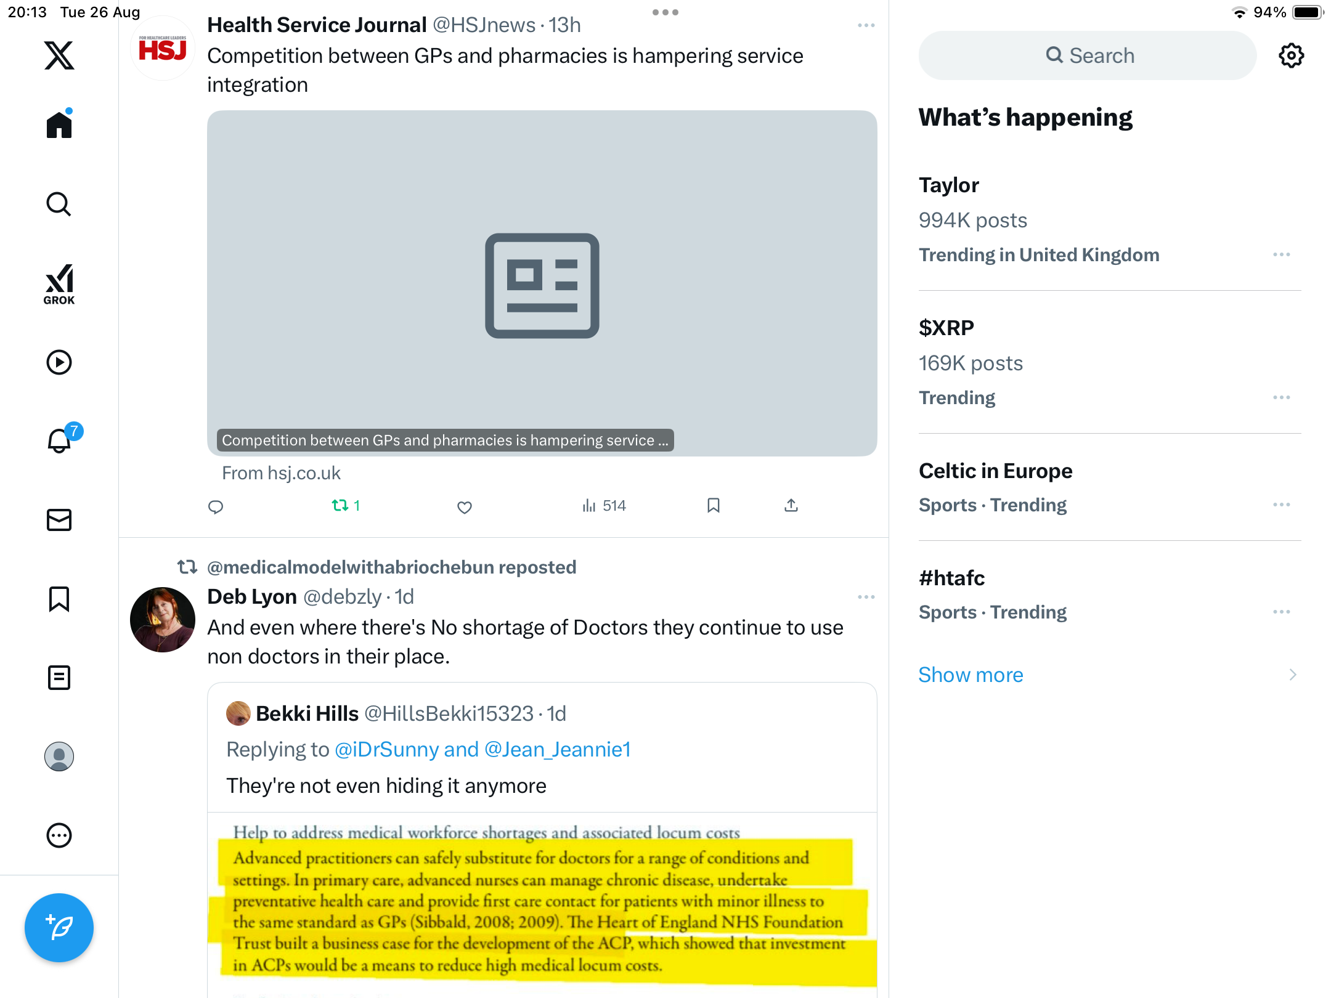Open Grok from the sidebar
The image size is (1331, 998).
coord(59,285)
